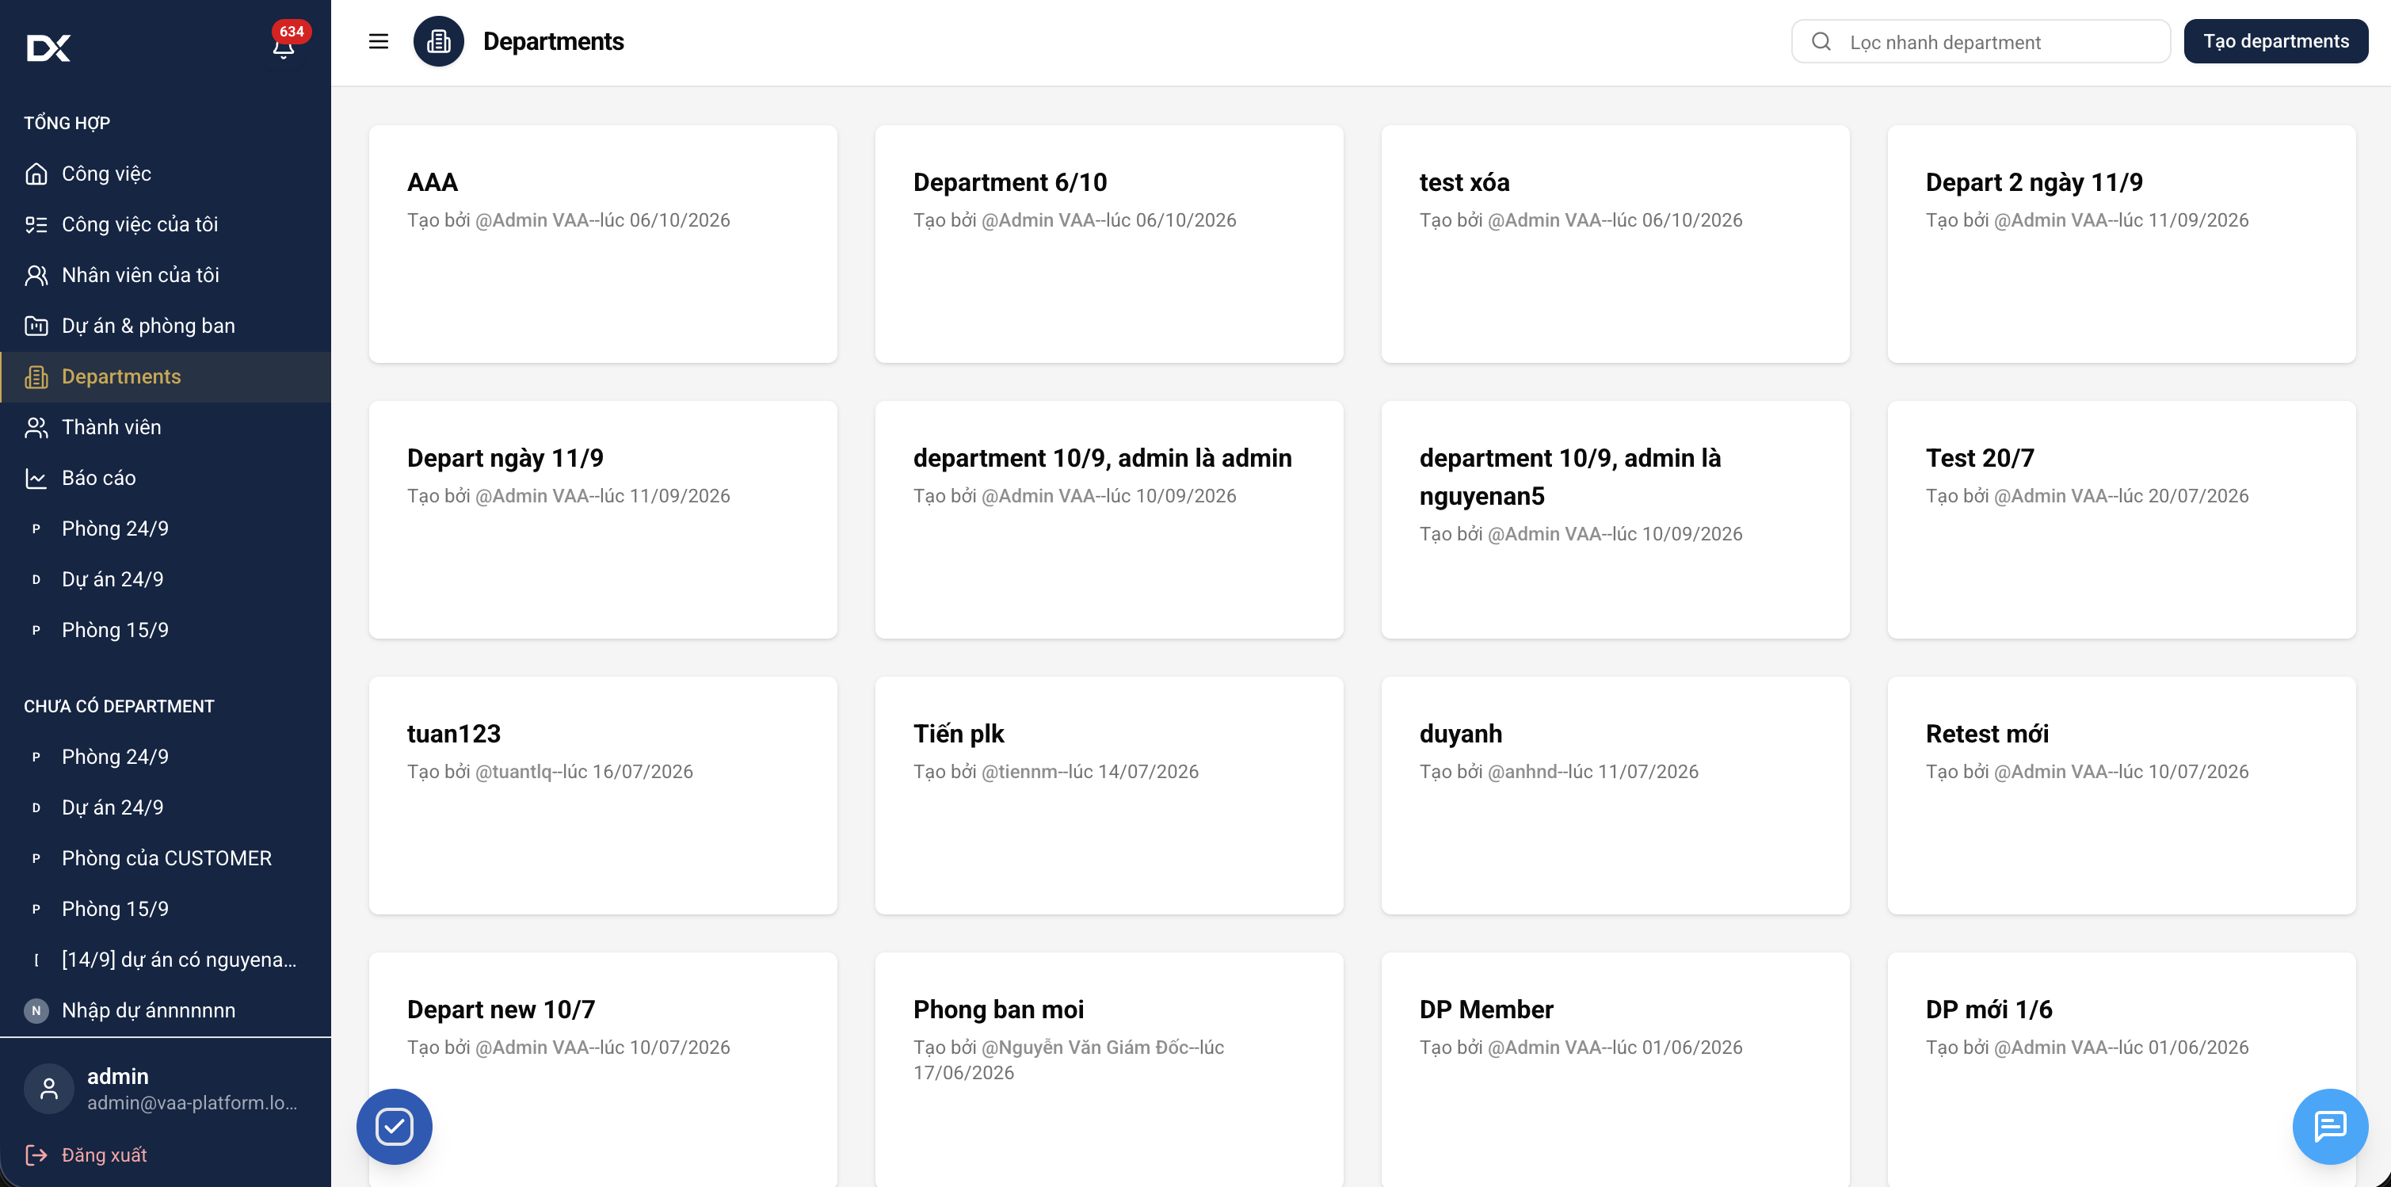This screenshot has height=1187, width=2391.
Task: Open the notification bell with 634 badge
Action: (x=284, y=45)
